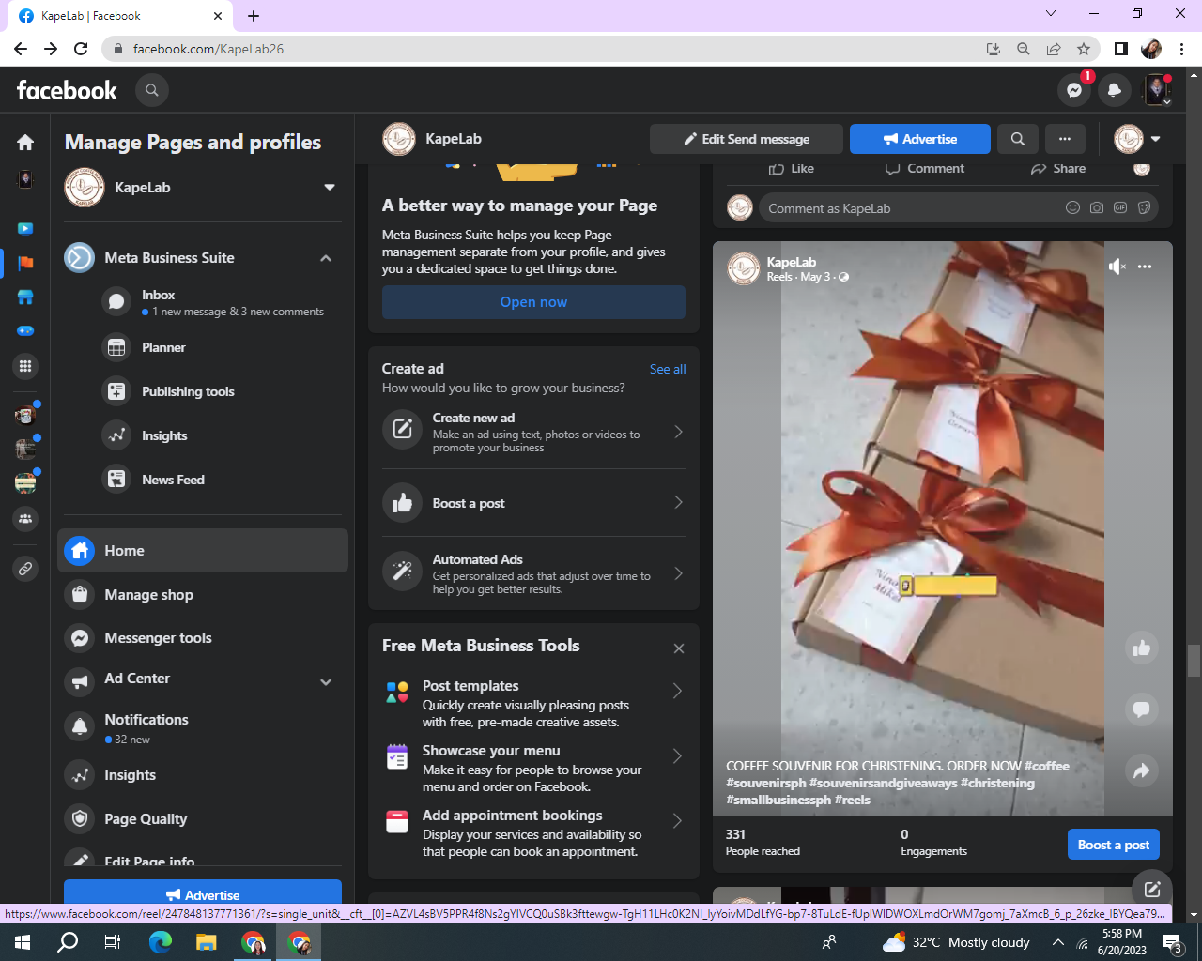Image resolution: width=1202 pixels, height=961 pixels.
Task: Click the page vertical scrollbar thumb
Action: click(1194, 661)
